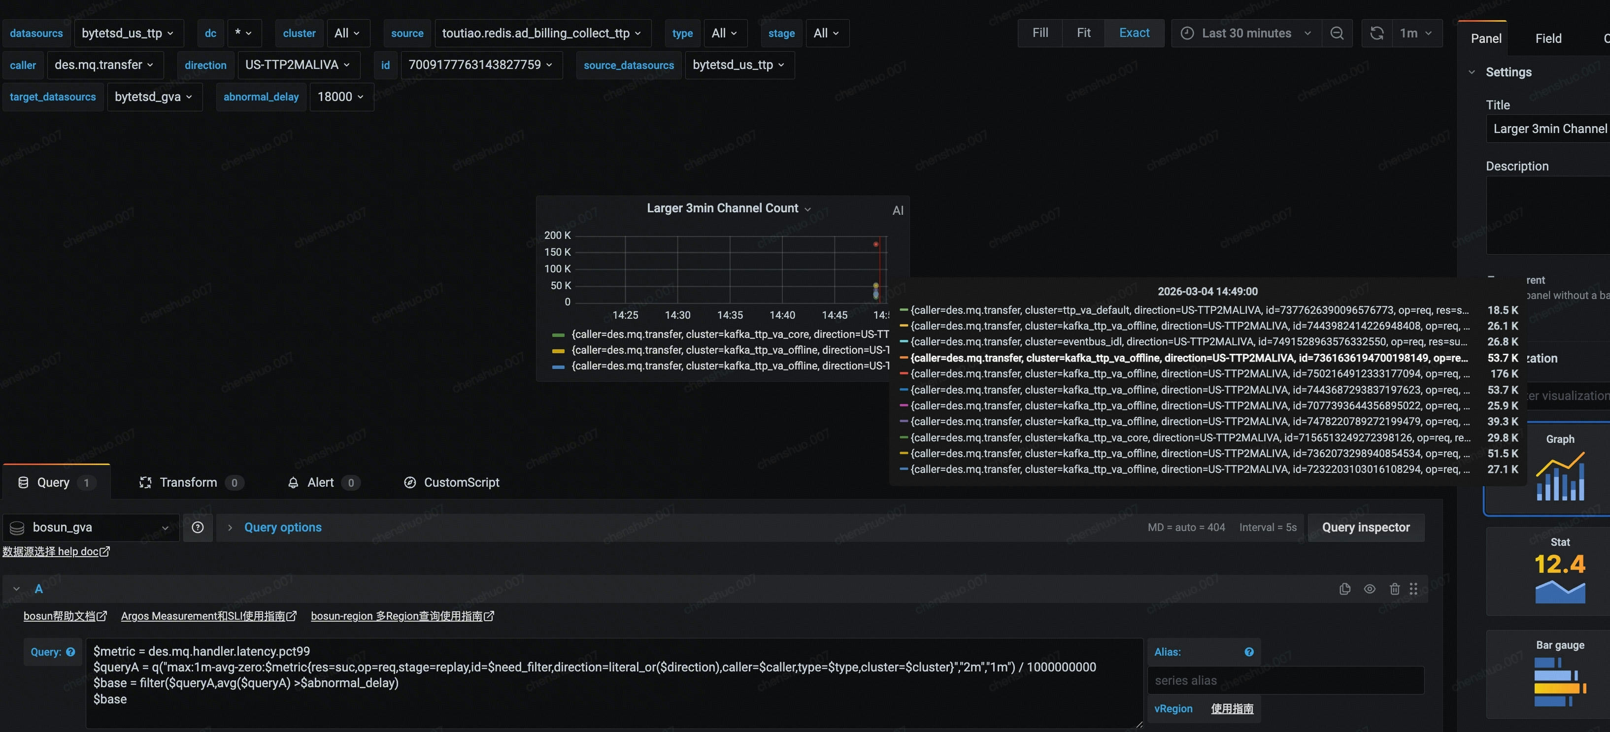Open the Field tab in side panel
The image size is (1610, 732).
click(x=1548, y=39)
